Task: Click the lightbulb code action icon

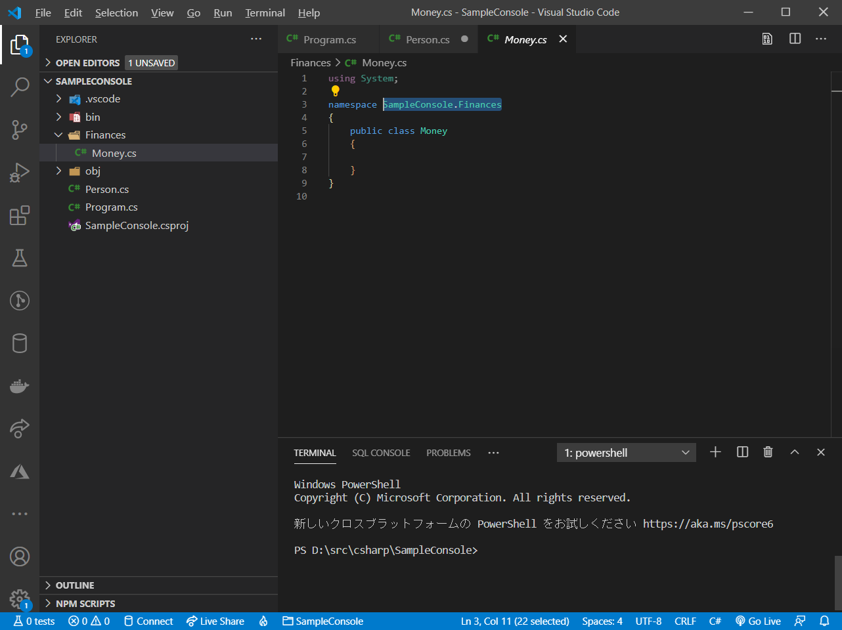Action: (x=335, y=91)
